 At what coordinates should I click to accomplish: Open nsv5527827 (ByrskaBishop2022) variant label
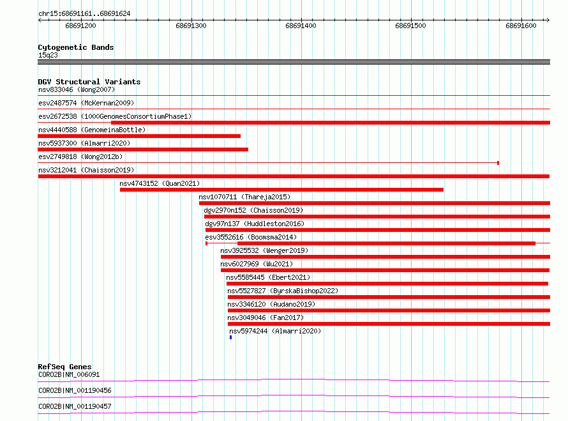[x=283, y=291]
